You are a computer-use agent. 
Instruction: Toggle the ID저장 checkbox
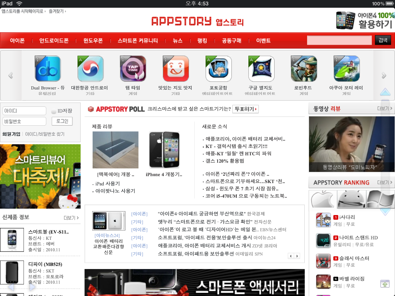coord(53,111)
